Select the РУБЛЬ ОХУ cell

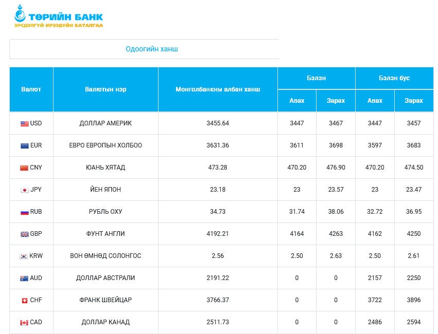coord(106,212)
